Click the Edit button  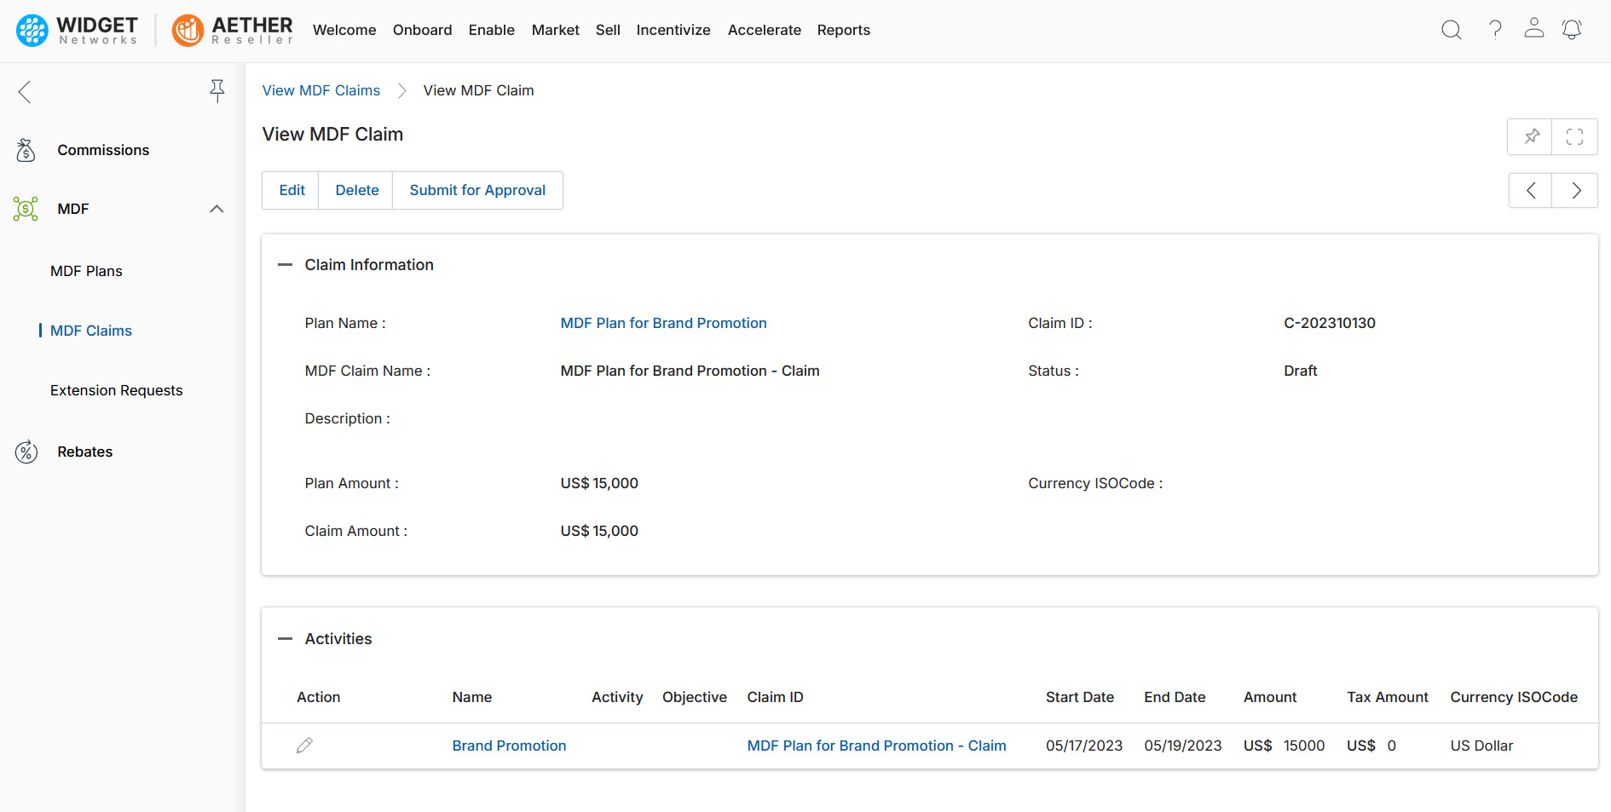[x=291, y=190]
